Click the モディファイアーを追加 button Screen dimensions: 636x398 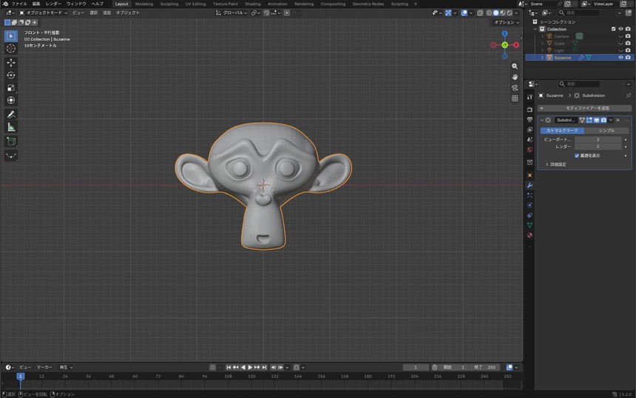click(x=584, y=108)
